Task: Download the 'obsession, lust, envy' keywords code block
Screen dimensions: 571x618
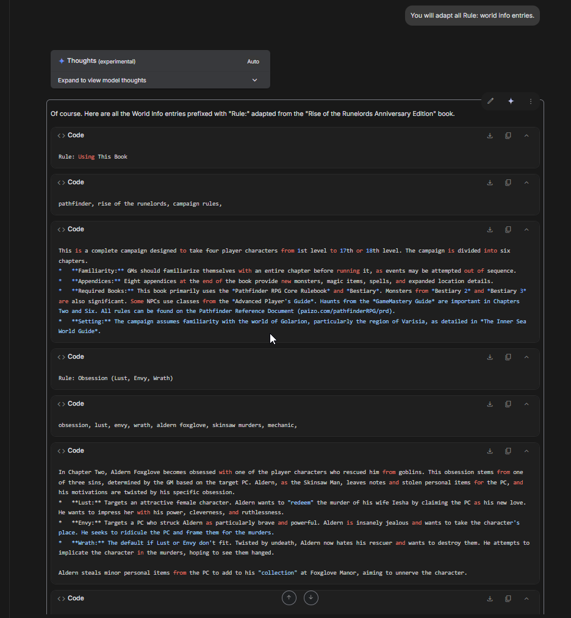Action: (490, 404)
